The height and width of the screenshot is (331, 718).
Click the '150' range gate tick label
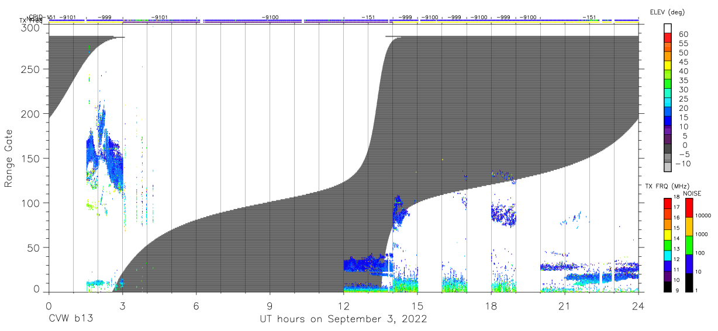(x=32, y=158)
